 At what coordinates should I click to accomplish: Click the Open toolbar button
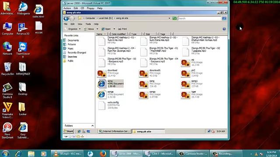(x=106, y=29)
